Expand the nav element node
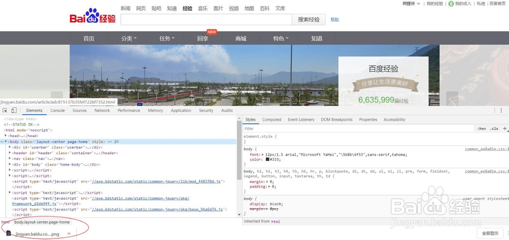Viewport: 509px width, 240px height. click(10, 159)
